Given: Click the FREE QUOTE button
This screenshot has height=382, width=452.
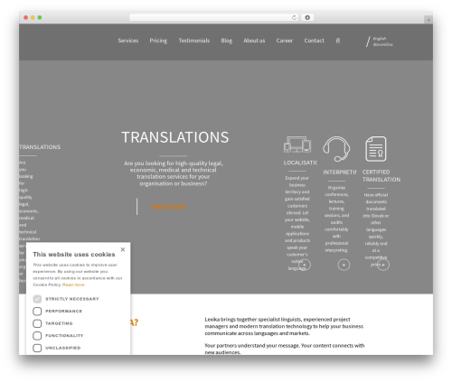Looking at the screenshot, I should [x=168, y=207].
